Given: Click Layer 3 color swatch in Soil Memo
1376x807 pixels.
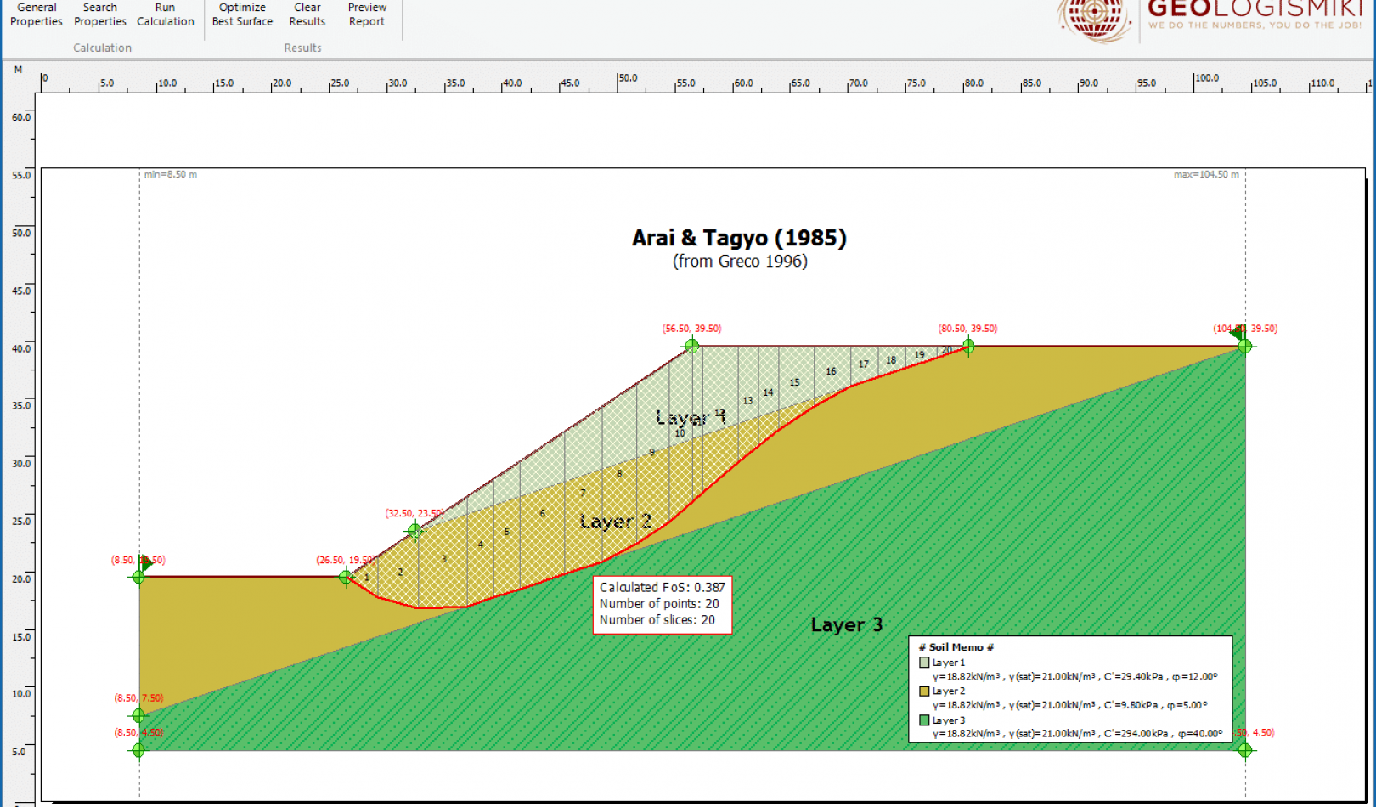Looking at the screenshot, I should (x=923, y=720).
